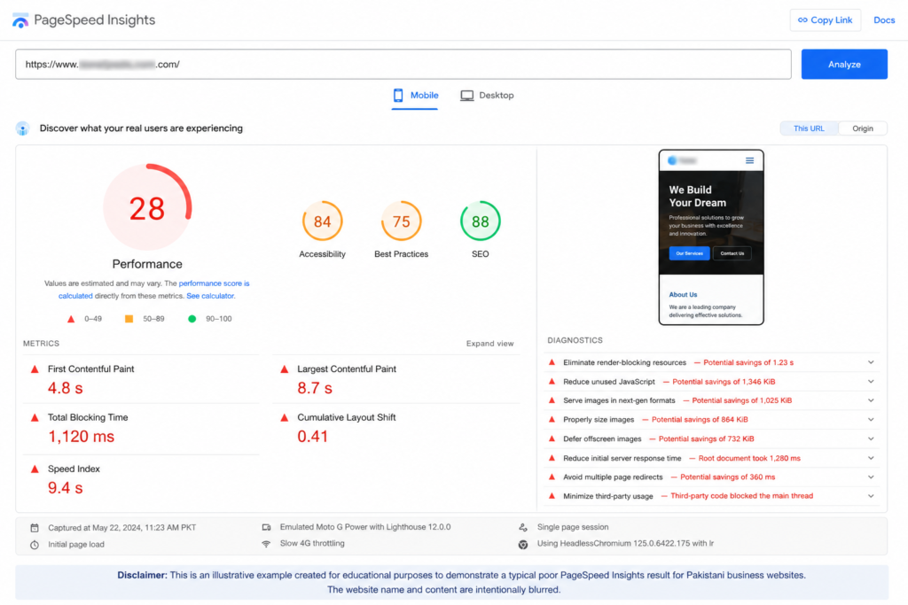908x605 pixels.
Task: Click Our Services button in page preview
Action: (x=689, y=253)
